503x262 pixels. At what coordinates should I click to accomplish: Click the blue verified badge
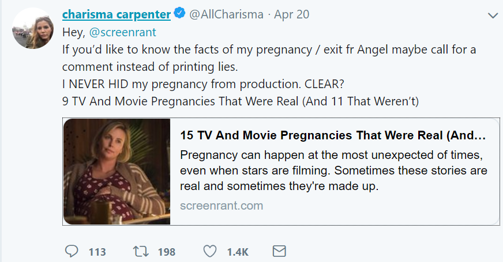tap(179, 14)
